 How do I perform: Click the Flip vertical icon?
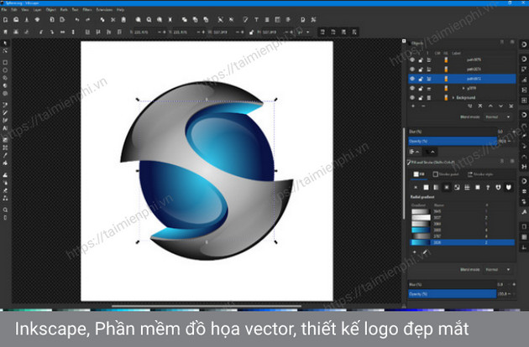pyautogui.click(x=73, y=32)
